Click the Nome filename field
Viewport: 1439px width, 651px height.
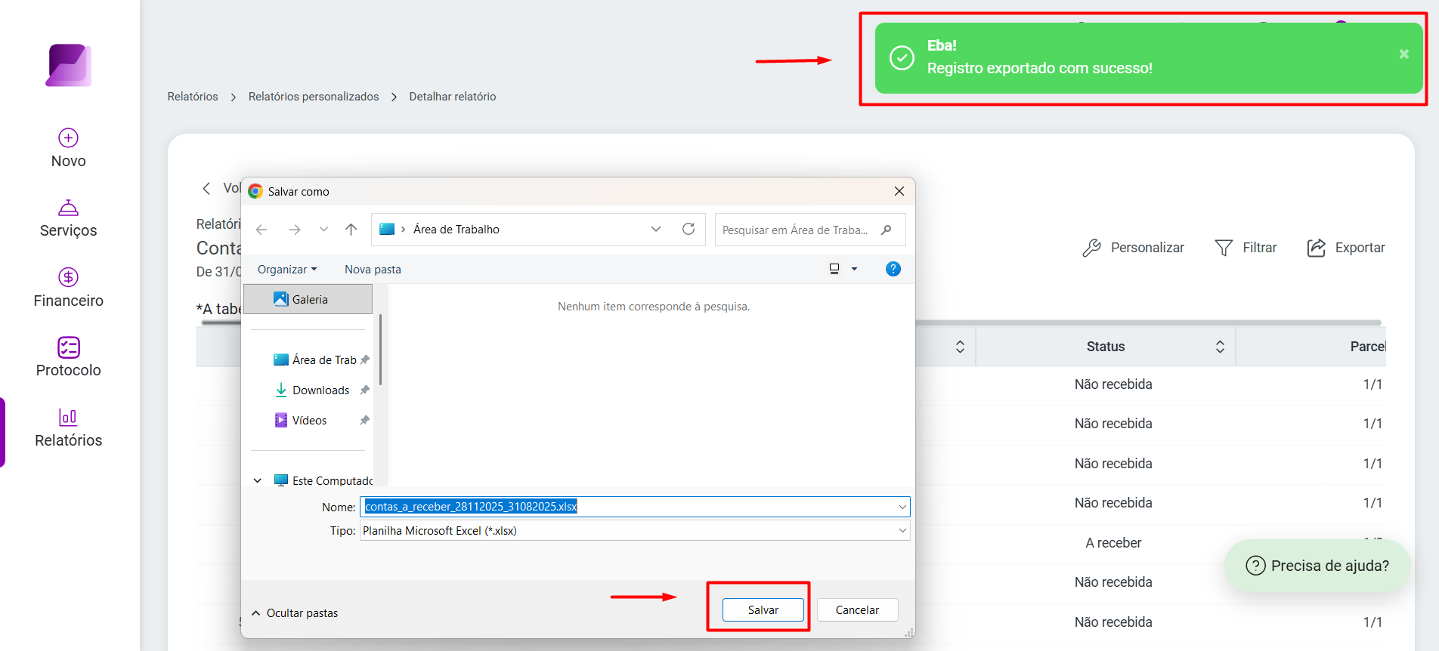635,507
